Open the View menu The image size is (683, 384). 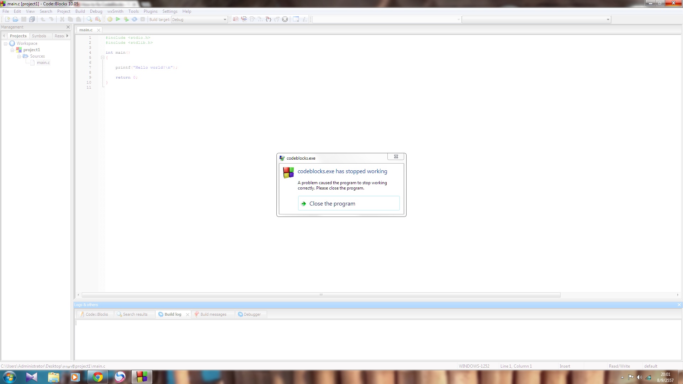30,11
